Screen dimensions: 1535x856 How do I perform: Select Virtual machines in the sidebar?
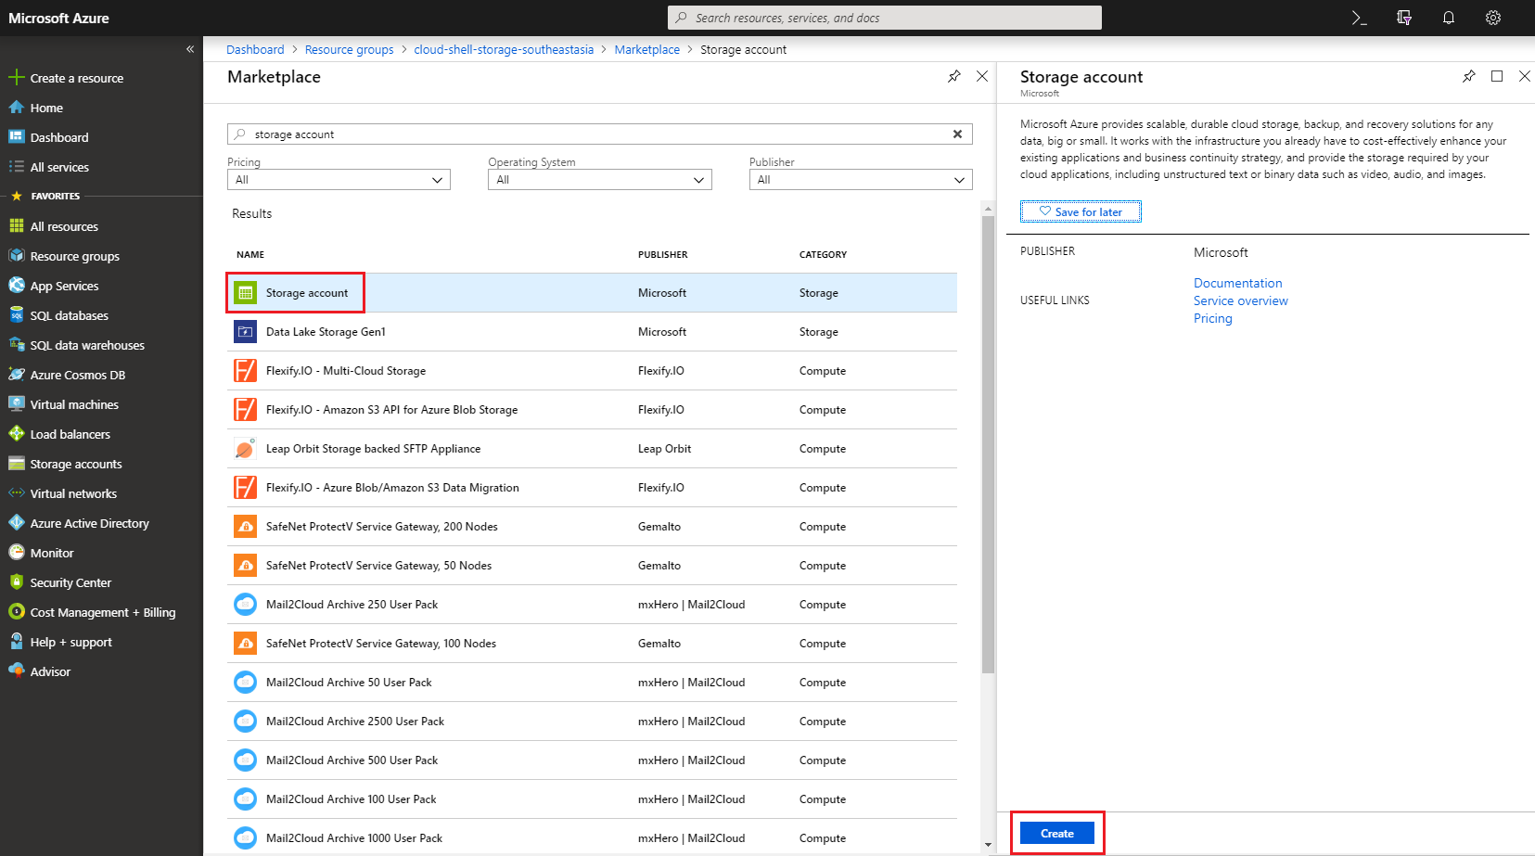pyautogui.click(x=74, y=404)
